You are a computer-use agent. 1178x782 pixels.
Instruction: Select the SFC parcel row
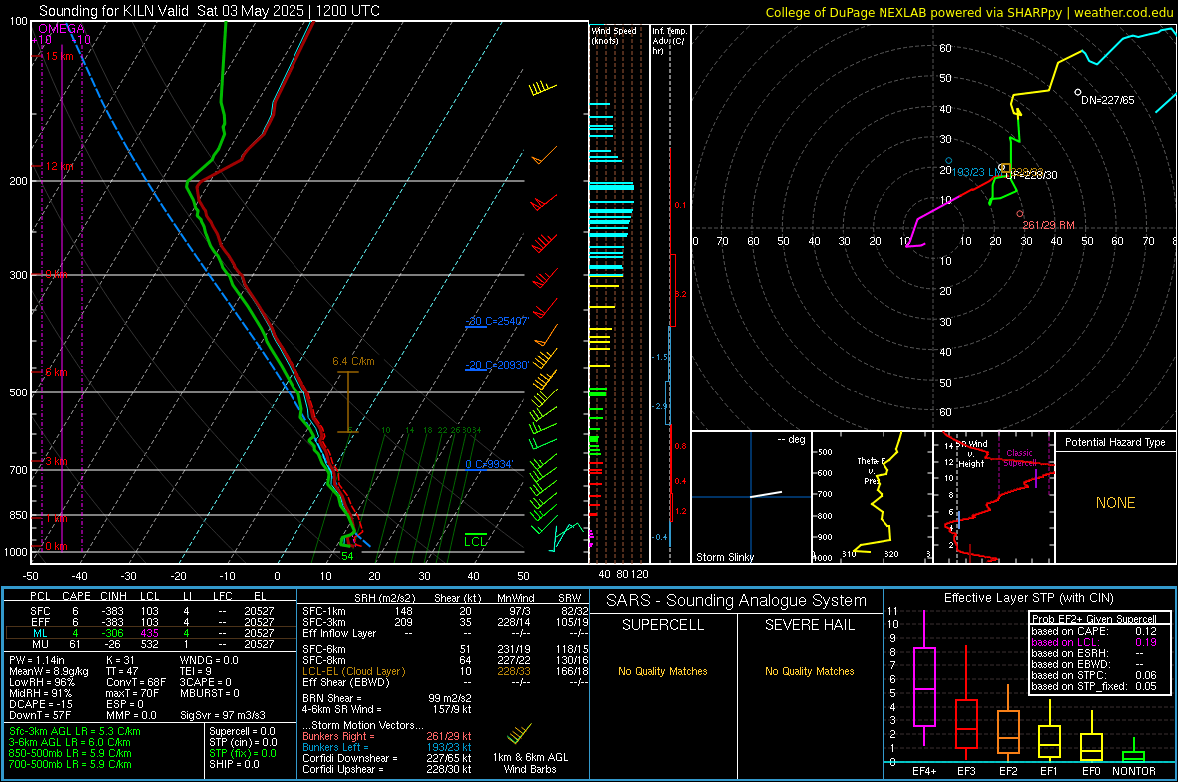click(x=151, y=611)
